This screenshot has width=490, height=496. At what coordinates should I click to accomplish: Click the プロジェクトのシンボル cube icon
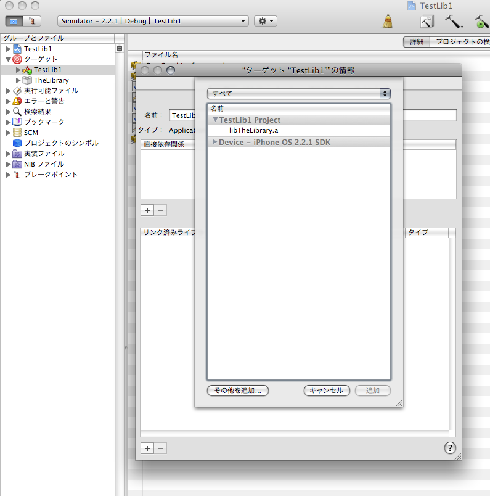17,143
